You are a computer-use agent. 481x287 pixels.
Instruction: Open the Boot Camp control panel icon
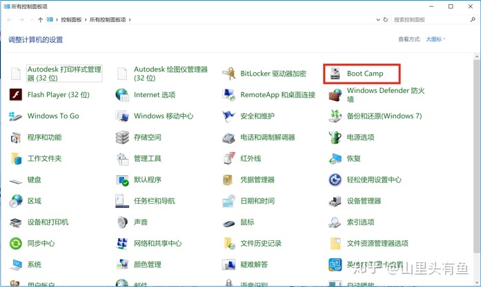[335, 74]
